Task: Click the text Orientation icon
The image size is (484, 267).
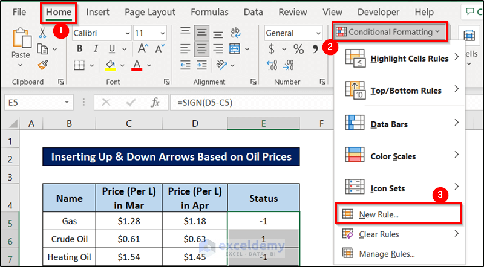Action: 222,65
